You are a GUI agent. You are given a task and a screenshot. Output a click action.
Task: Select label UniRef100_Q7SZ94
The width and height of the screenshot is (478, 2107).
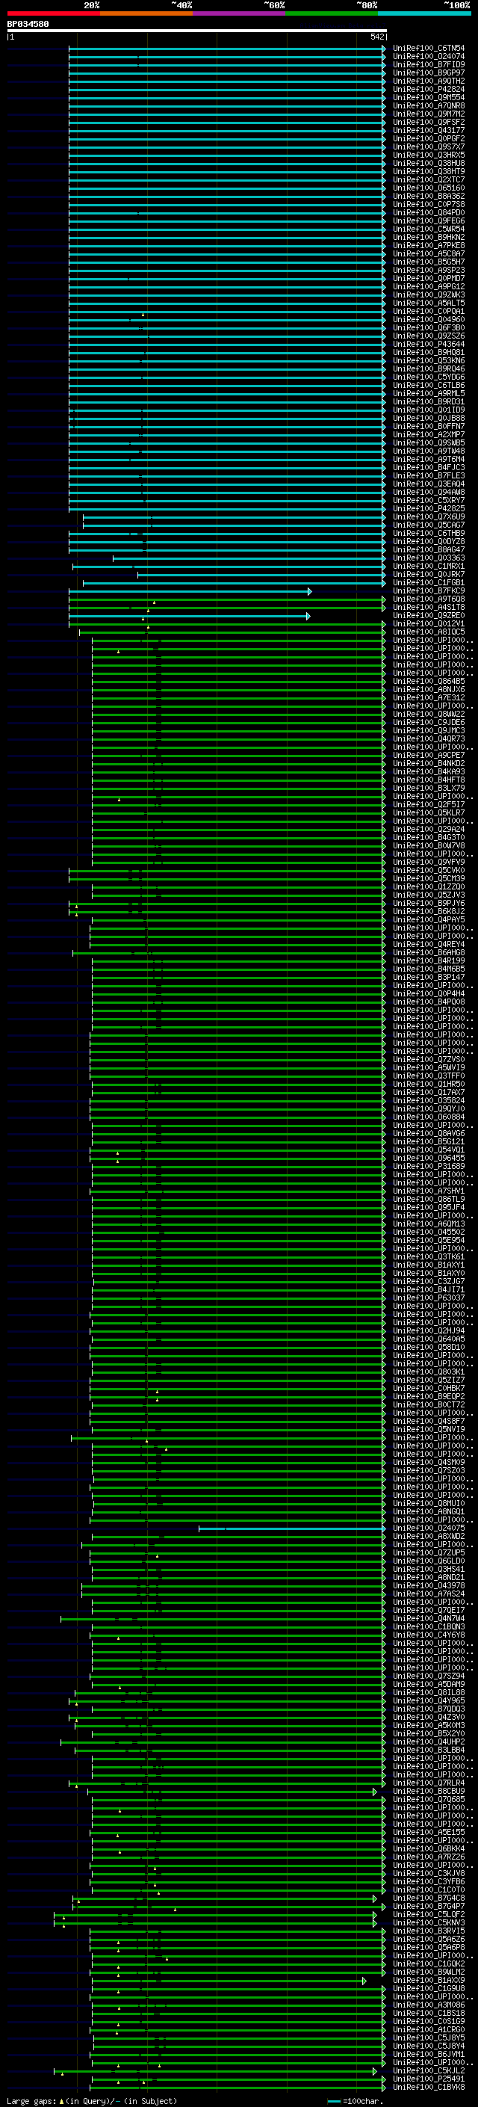click(429, 1676)
